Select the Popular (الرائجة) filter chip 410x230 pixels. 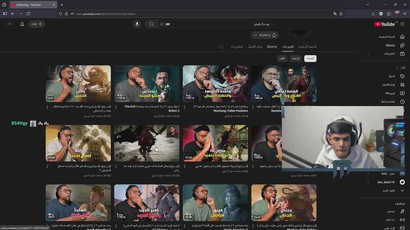click(x=296, y=58)
